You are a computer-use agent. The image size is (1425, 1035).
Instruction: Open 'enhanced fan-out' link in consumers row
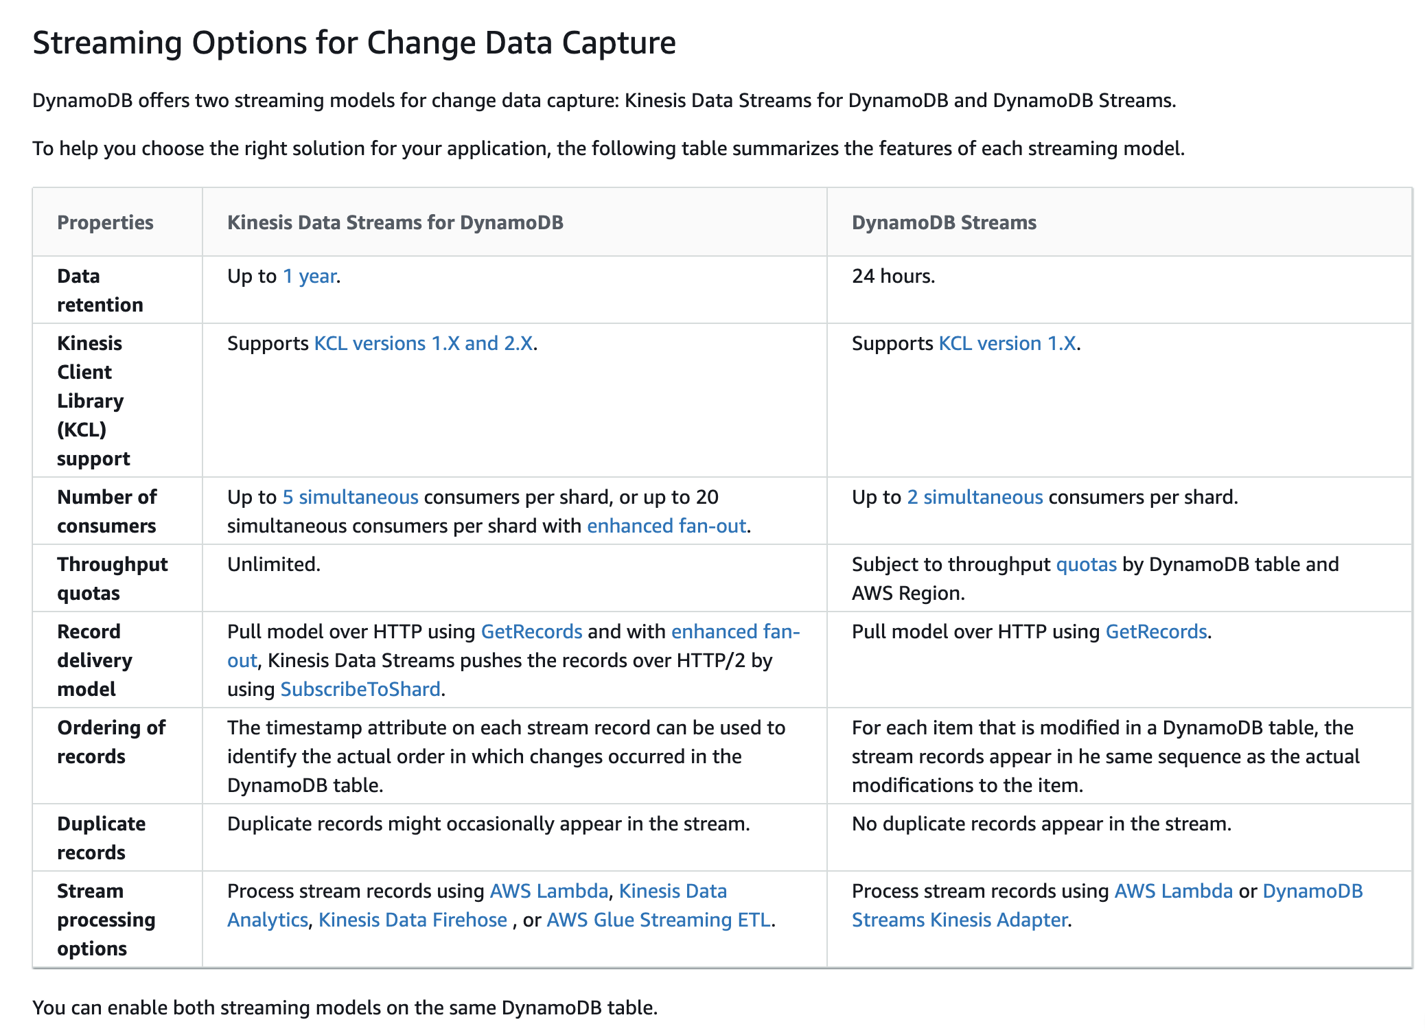666,526
